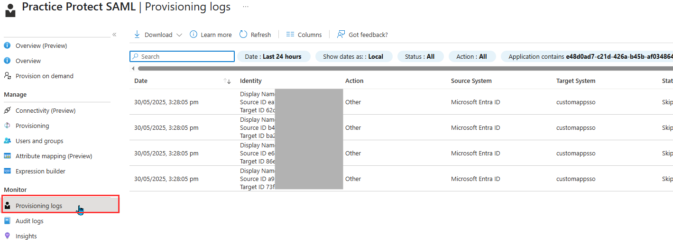Click the Date column header
The height and width of the screenshot is (244, 673).
[141, 81]
